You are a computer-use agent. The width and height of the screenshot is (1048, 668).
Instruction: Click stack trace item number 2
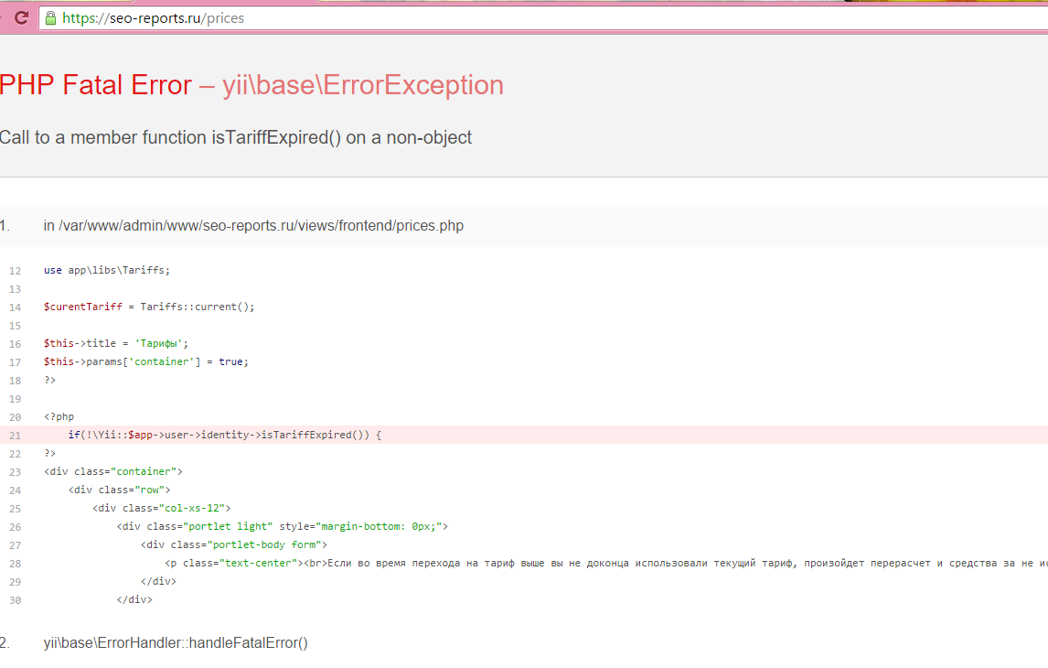point(5,642)
